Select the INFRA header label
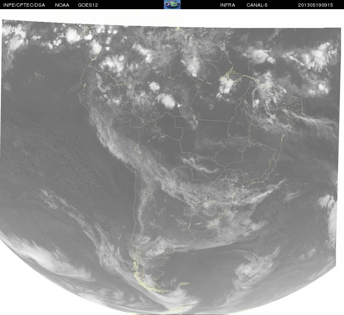Viewport: 344px width, 315px height. coord(228,5)
